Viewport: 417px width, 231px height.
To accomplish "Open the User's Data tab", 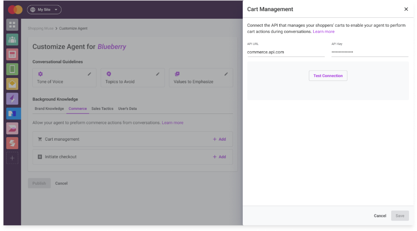I will pos(127,109).
